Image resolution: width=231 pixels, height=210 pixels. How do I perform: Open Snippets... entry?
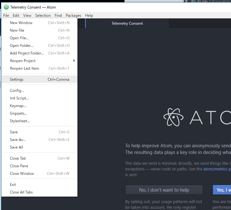click(39, 113)
